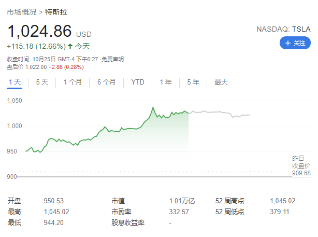Show the 1 个月 chart range
The height and width of the screenshot is (237, 318).
pyautogui.click(x=73, y=82)
